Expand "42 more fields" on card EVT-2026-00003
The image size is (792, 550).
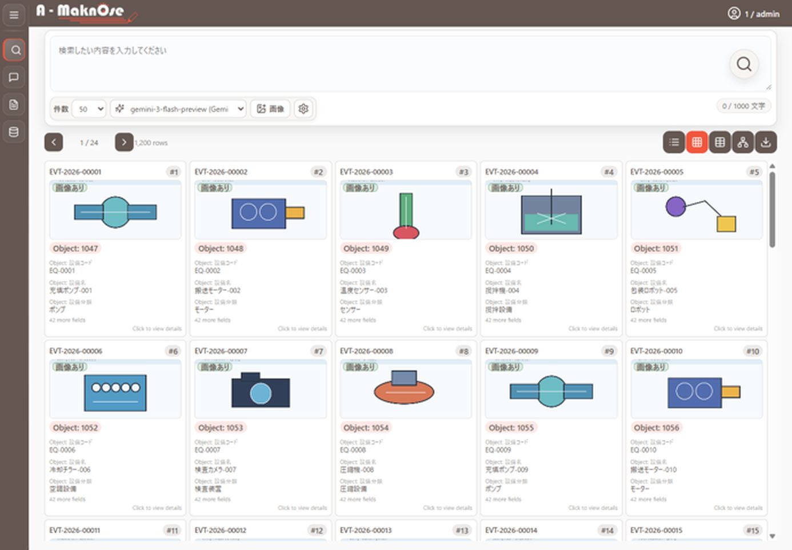tap(358, 320)
